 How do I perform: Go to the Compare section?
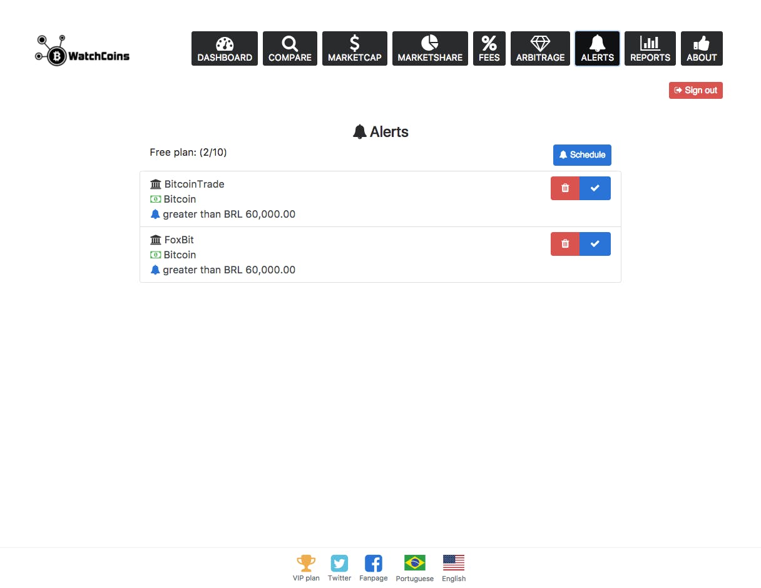pos(290,49)
